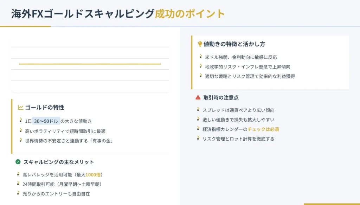Viewport: 360px width, 205px height.
Task: Click bullet icon before スプレッドは通貨ペアより広い傾向
Action: (x=198, y=109)
